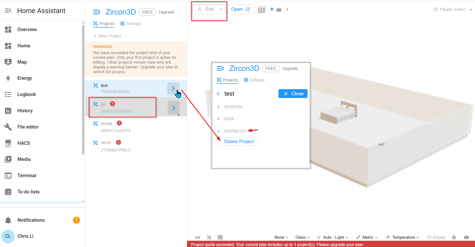475x247 pixels.
Task: Click the Open button in top toolbar
Action: coord(240,10)
